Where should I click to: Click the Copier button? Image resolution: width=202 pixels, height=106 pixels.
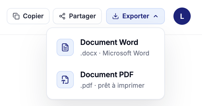pos(28,16)
